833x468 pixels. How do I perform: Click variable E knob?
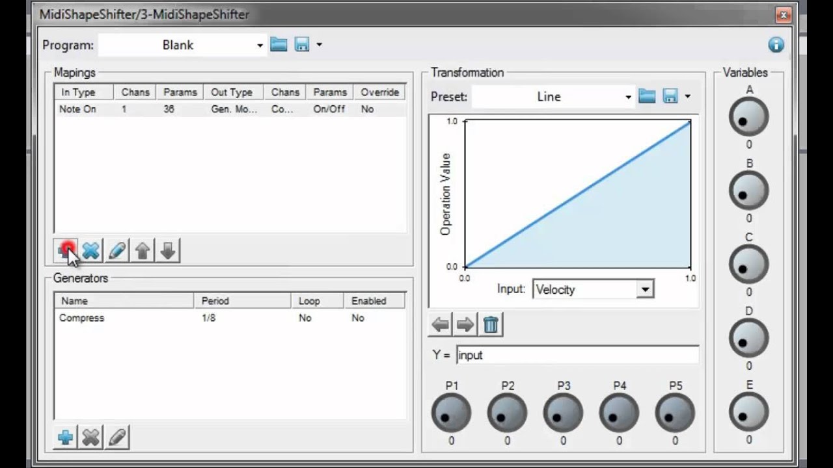pyautogui.click(x=749, y=412)
